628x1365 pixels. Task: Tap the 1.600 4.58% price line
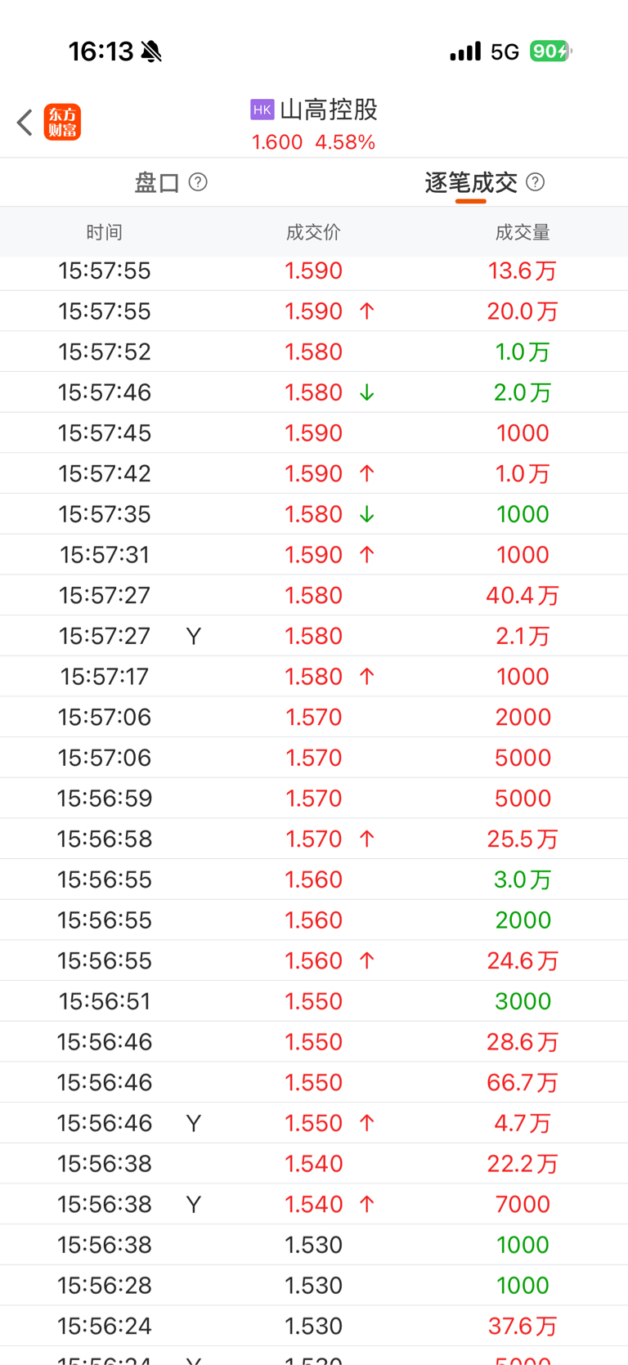[x=313, y=142]
